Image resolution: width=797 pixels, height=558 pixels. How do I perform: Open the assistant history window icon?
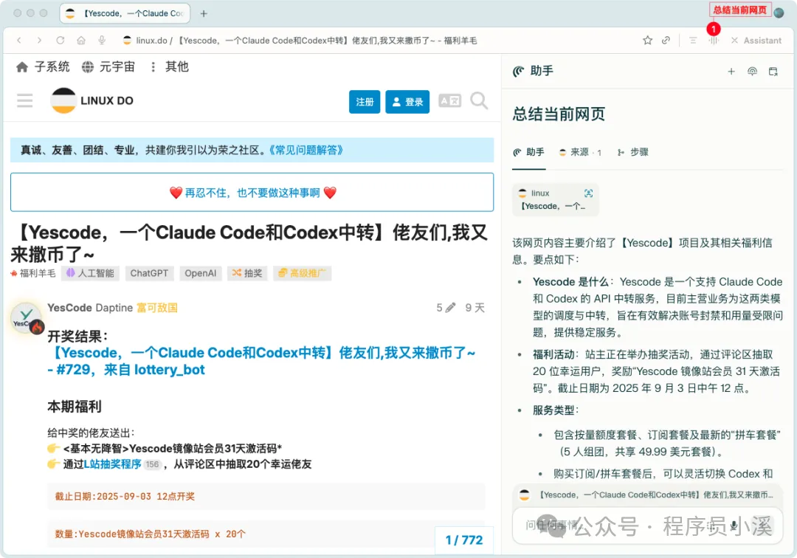[x=773, y=72]
